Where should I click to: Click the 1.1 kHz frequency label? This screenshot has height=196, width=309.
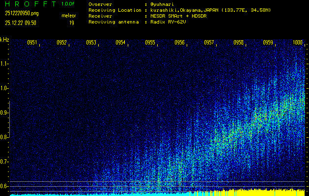coord(5,64)
